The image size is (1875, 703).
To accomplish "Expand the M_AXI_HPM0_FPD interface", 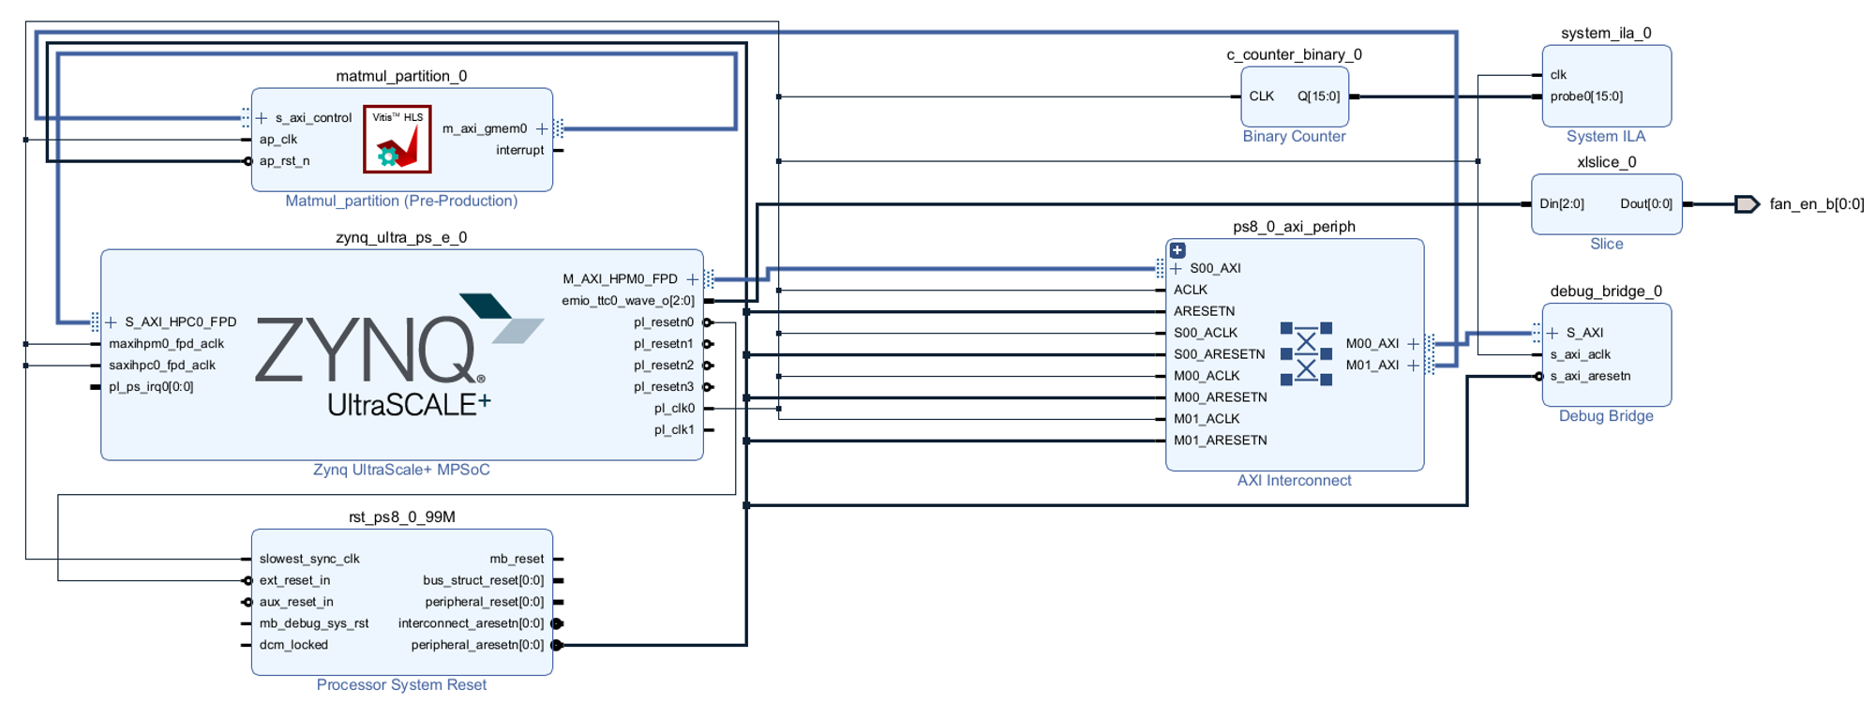I will [x=693, y=279].
